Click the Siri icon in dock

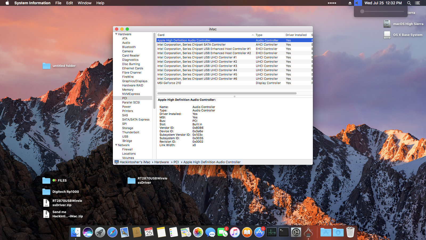point(88,232)
